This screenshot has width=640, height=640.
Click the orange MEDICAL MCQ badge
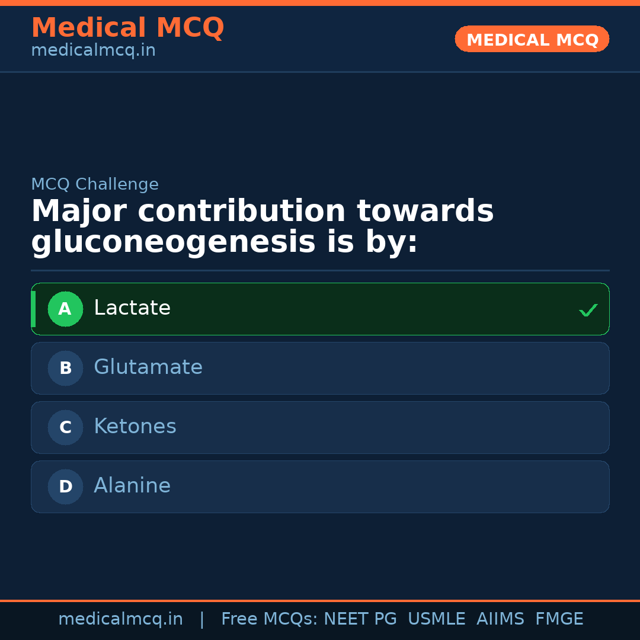pyautogui.click(x=532, y=39)
